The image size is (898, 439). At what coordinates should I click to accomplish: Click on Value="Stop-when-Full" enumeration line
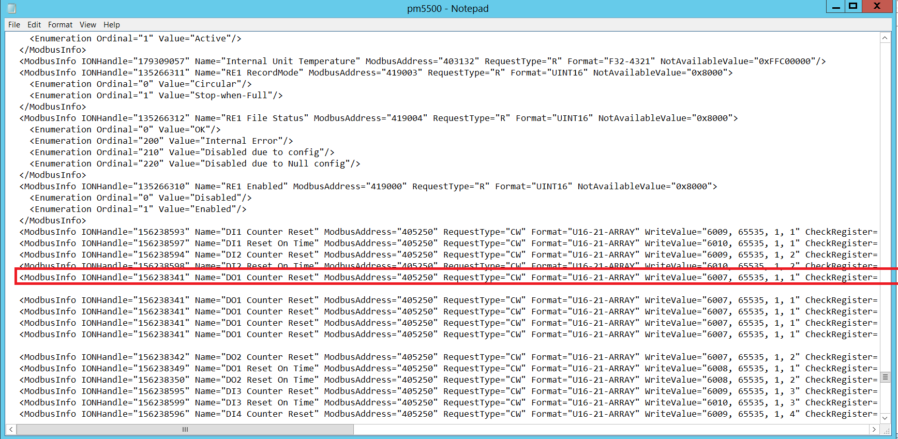point(156,95)
